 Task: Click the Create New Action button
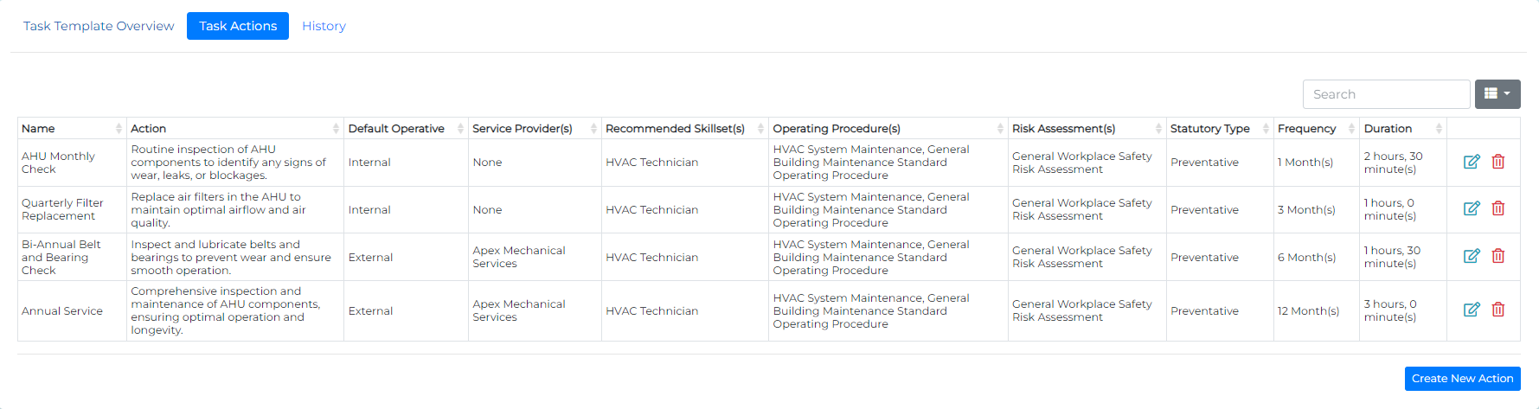tap(1462, 379)
